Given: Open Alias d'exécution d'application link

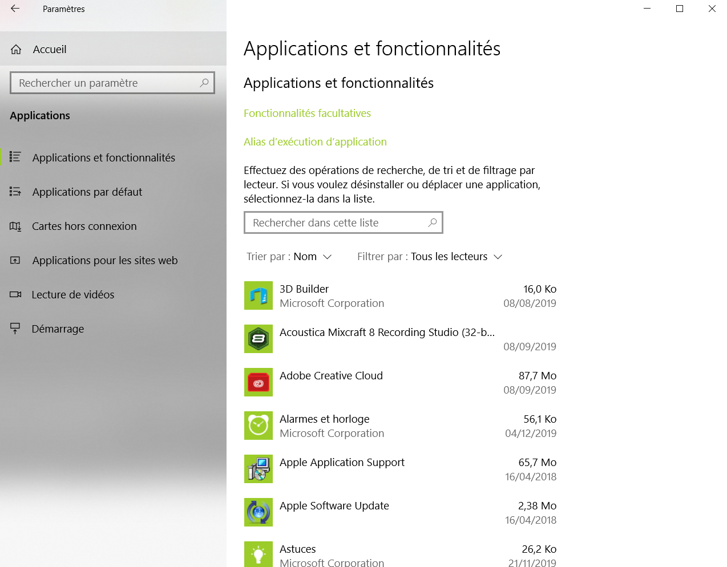Looking at the screenshot, I should coord(315,141).
